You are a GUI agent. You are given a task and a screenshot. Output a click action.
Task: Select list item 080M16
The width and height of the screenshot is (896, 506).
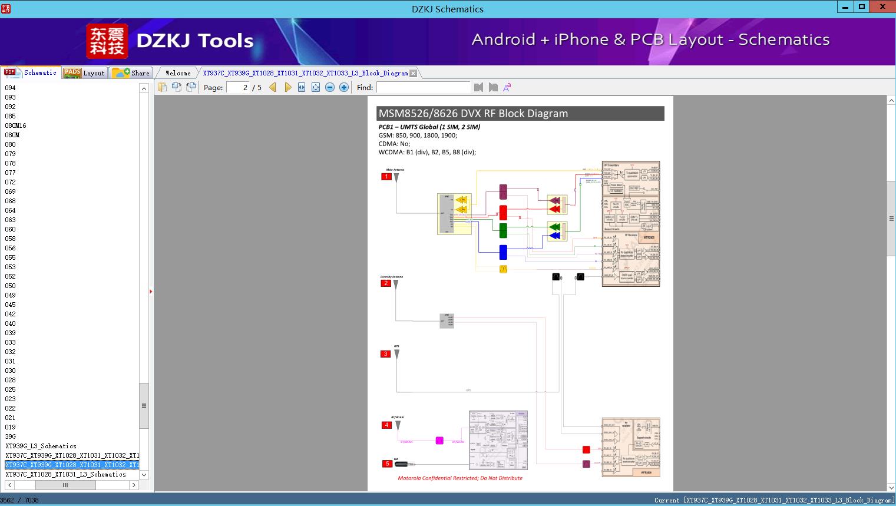tap(16, 125)
